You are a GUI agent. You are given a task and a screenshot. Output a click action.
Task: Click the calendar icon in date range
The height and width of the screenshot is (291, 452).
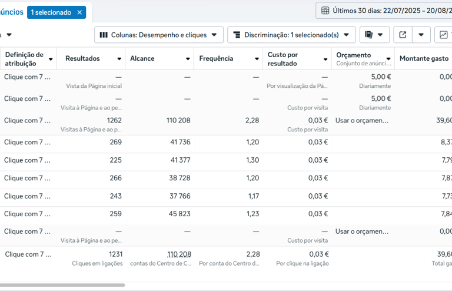click(x=325, y=11)
